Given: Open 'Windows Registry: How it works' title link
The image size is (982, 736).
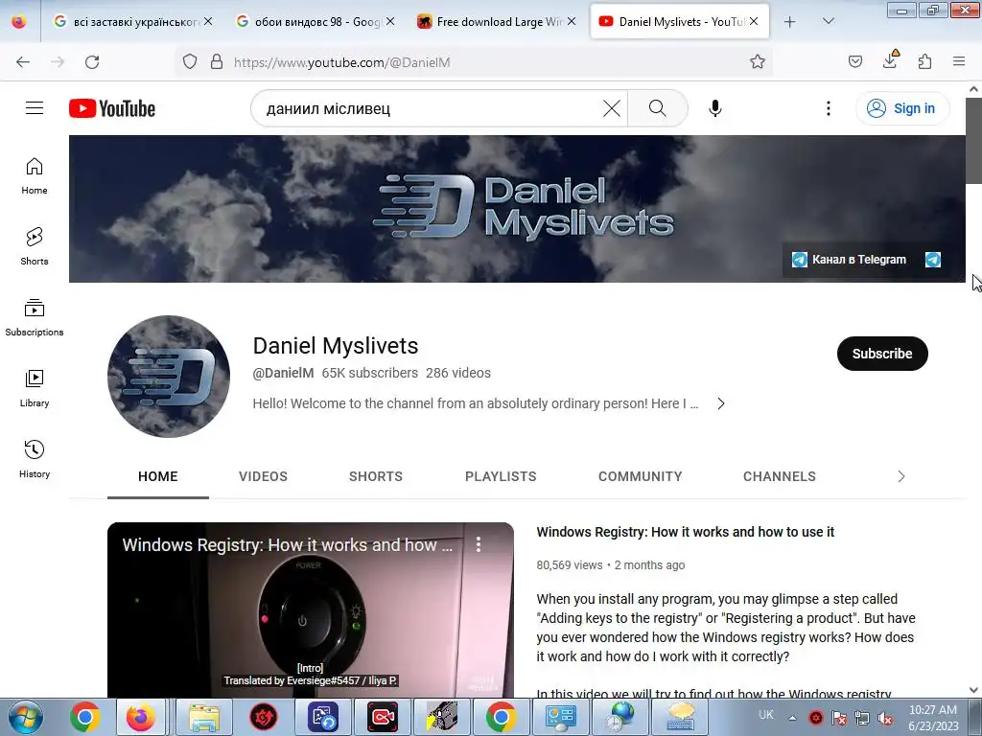Looking at the screenshot, I should 685,532.
